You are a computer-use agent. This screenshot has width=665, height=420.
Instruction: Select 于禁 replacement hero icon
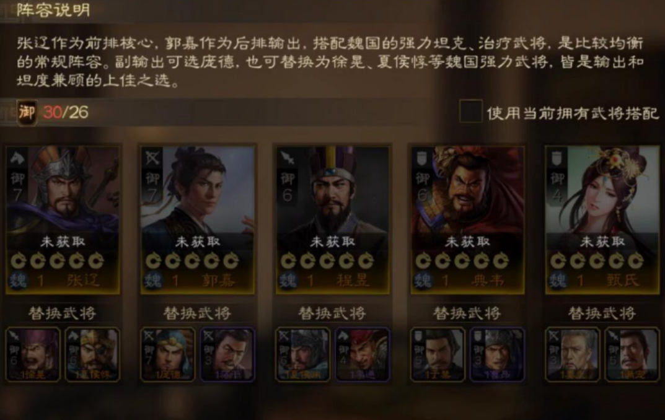coord(438,354)
